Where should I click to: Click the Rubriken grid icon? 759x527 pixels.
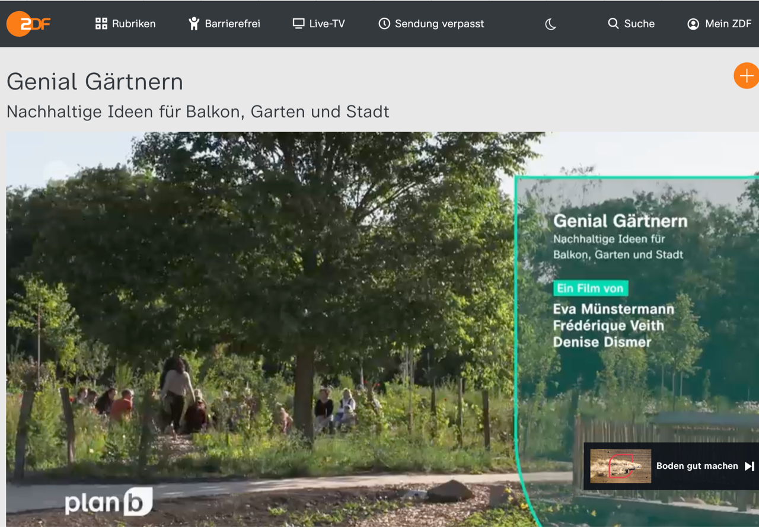(101, 24)
